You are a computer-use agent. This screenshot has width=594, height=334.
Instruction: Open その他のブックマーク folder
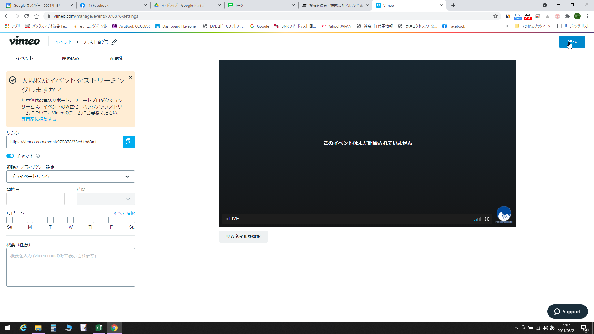coord(533,26)
